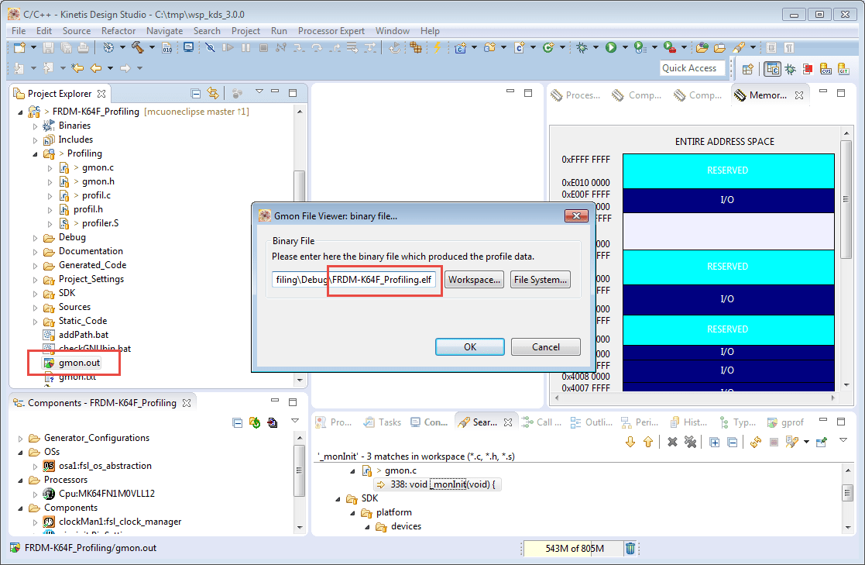Open the dropdown next to Build hammer
Screen dimensions: 865x565
[152, 47]
